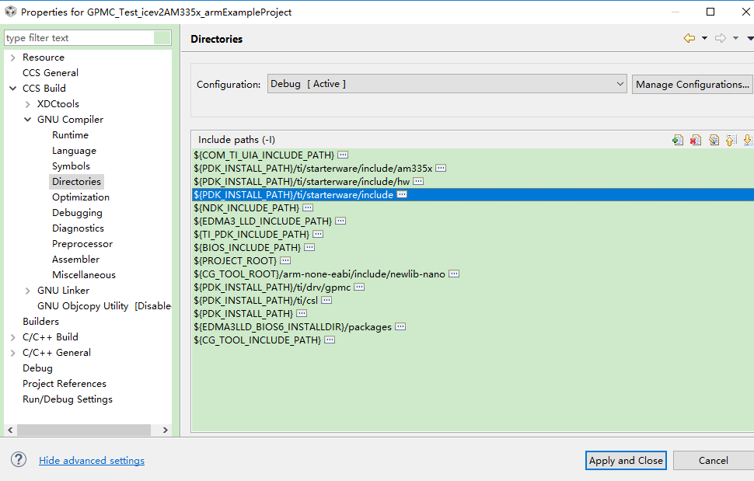Click the properties icon in the title bar
Image resolution: width=754 pixels, height=481 pixels.
10,12
